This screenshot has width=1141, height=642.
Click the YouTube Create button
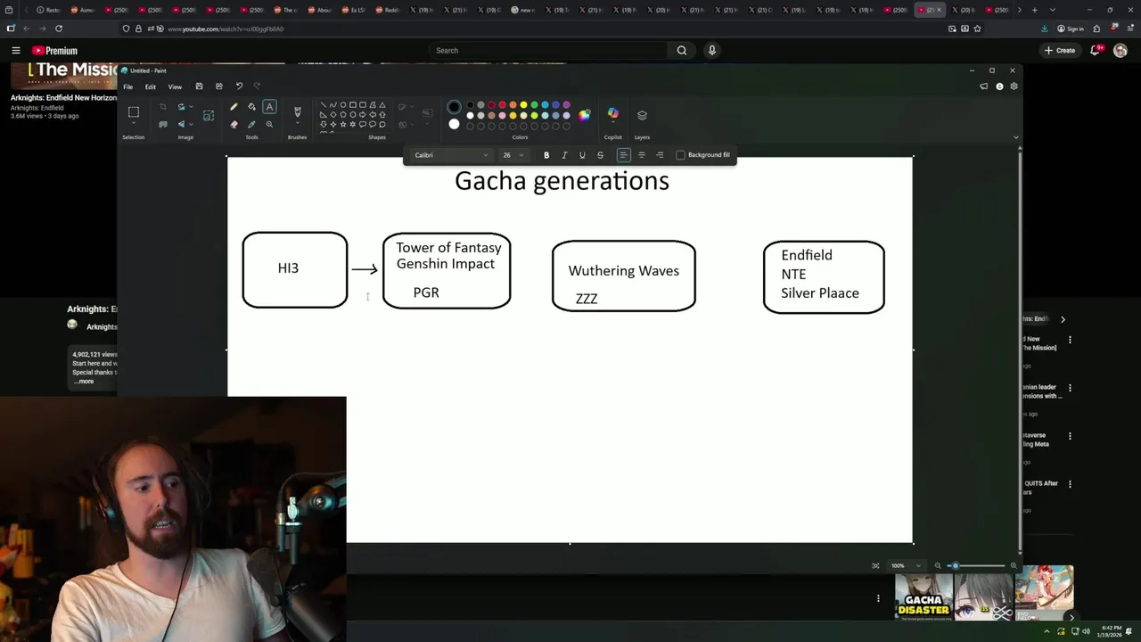click(1060, 51)
